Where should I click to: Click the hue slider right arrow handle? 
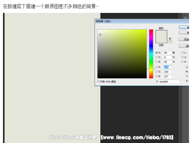click(154, 69)
